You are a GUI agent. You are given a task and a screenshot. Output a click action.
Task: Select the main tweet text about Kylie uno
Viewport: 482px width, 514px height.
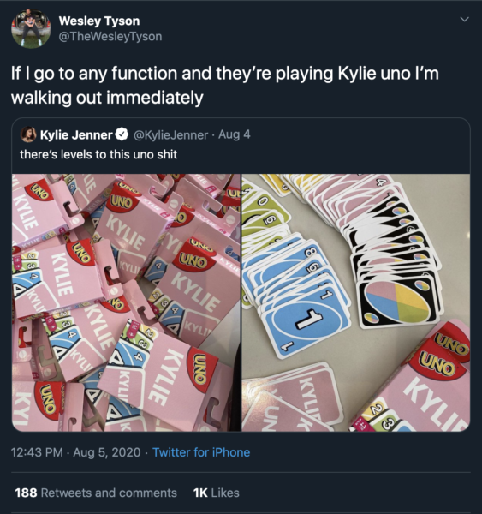tap(225, 85)
